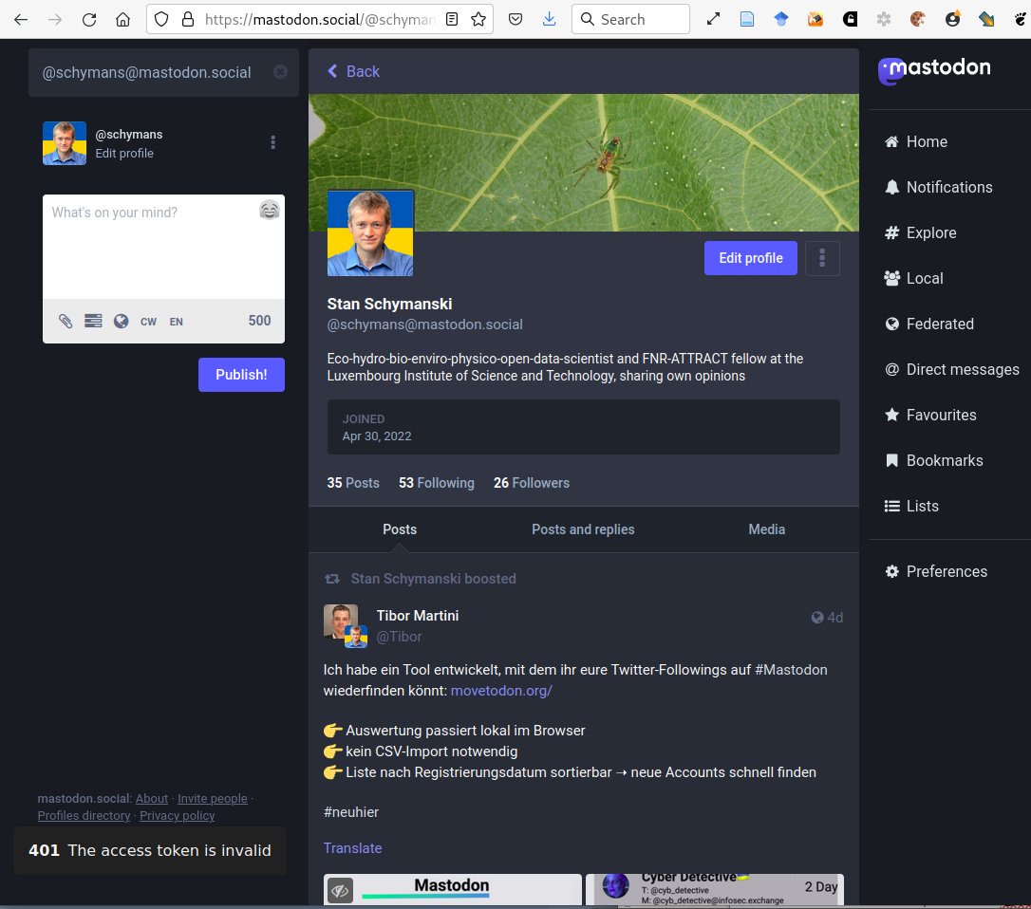Screen dimensions: 1031x909
Task: Toggle media visibility eye icon
Action: click(x=340, y=891)
